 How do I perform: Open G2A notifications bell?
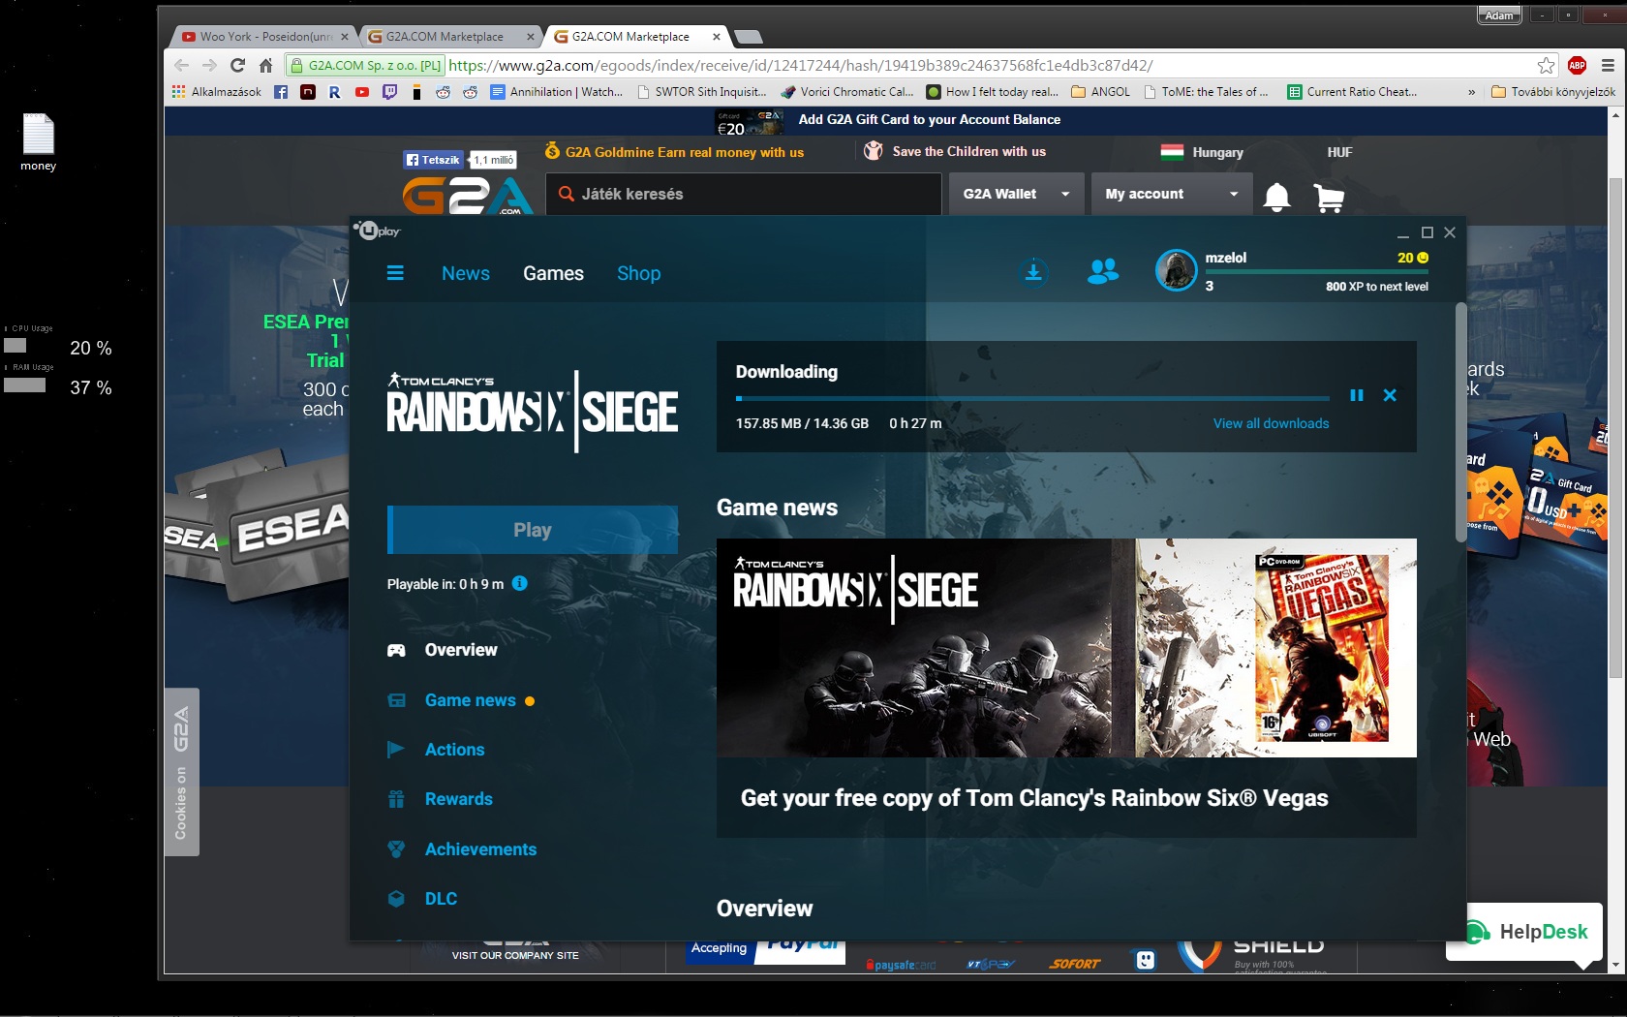tap(1276, 197)
